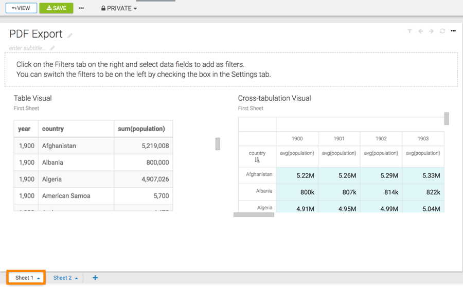Click the cross-tabulation horizontal scrollbar handle
Screen dimensions: 463x287
tap(254, 214)
